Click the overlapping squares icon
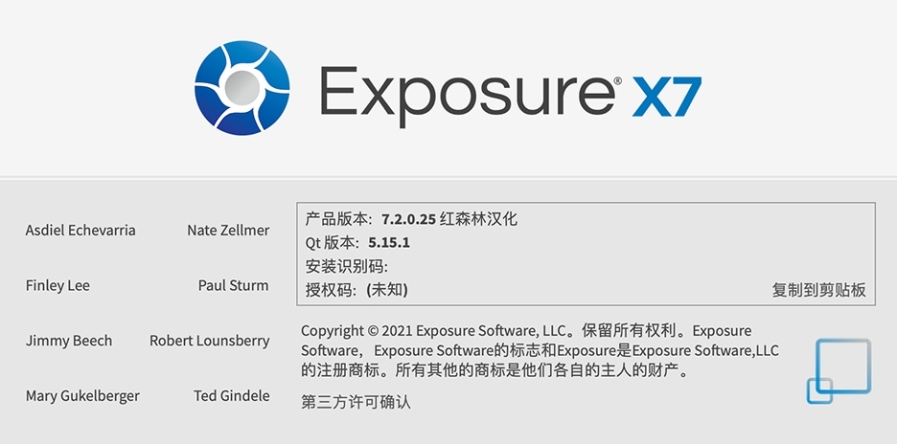Viewport: 897px width, 444px height. coord(839,371)
